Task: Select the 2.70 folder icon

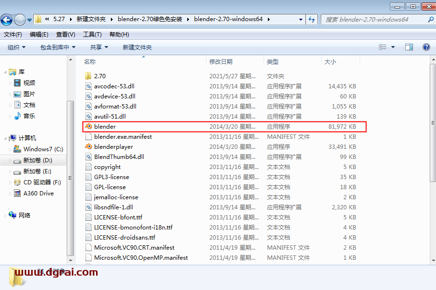Action: tap(88, 76)
